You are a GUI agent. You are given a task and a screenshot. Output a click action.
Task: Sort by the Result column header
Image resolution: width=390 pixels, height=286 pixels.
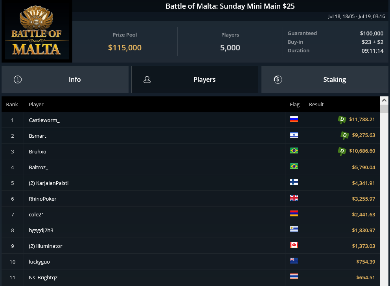[x=316, y=105]
